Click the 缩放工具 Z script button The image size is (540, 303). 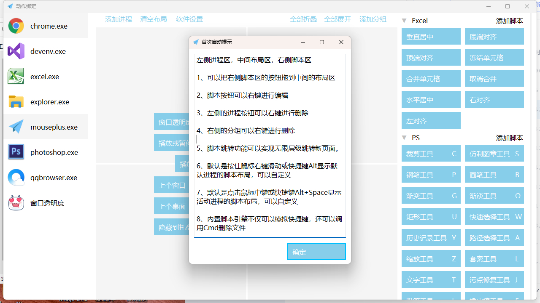tap(431, 259)
